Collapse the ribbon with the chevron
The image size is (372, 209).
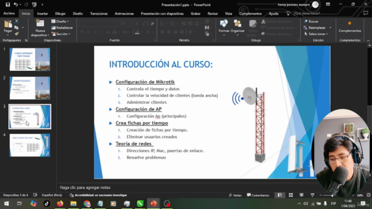coord(368,41)
